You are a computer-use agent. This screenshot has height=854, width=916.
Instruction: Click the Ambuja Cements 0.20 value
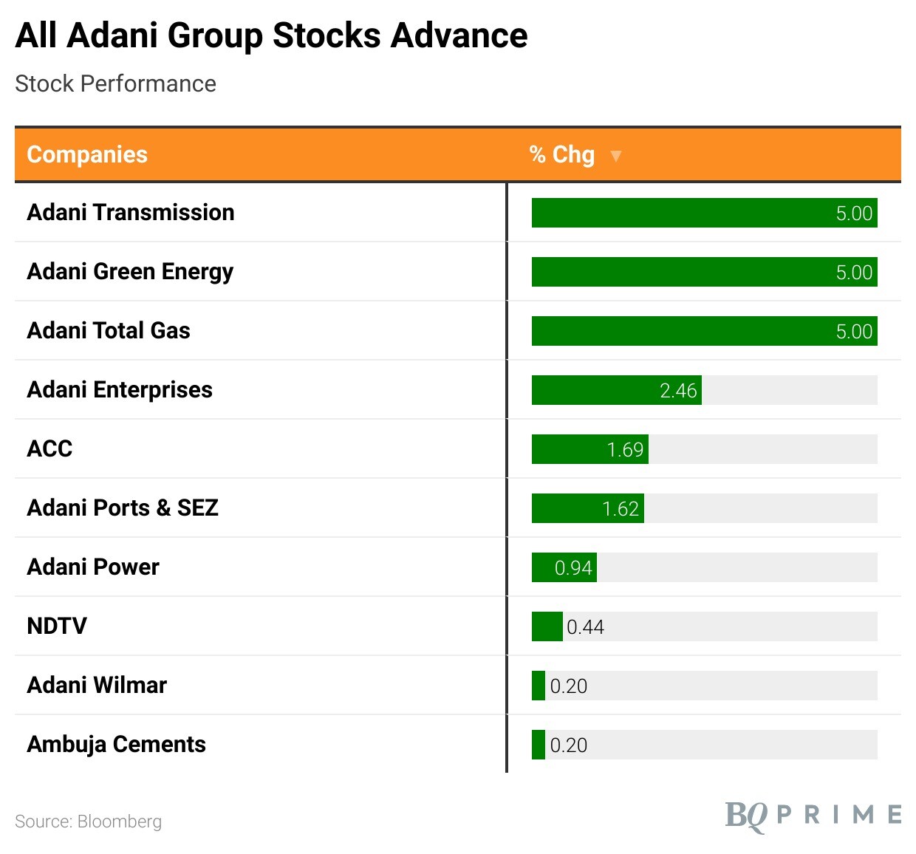pyautogui.click(x=569, y=745)
